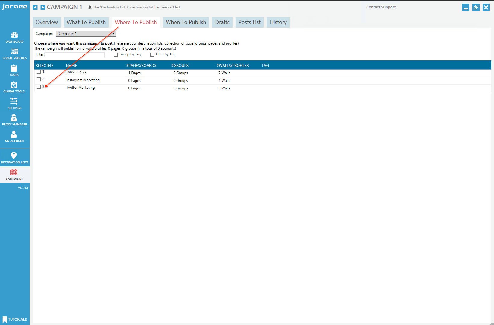The image size is (494, 325).
Task: Click the CAMPAIGN 1 title text
Action: pyautogui.click(x=64, y=7)
